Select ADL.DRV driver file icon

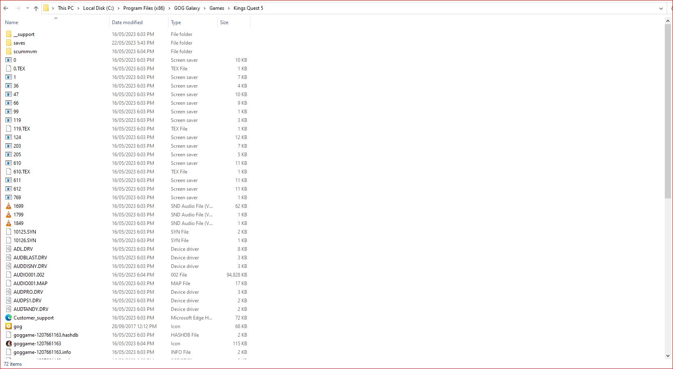click(x=9, y=249)
